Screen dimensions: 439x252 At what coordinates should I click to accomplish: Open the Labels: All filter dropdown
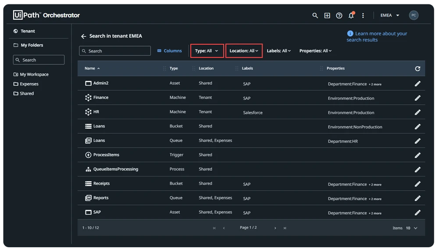pos(278,51)
